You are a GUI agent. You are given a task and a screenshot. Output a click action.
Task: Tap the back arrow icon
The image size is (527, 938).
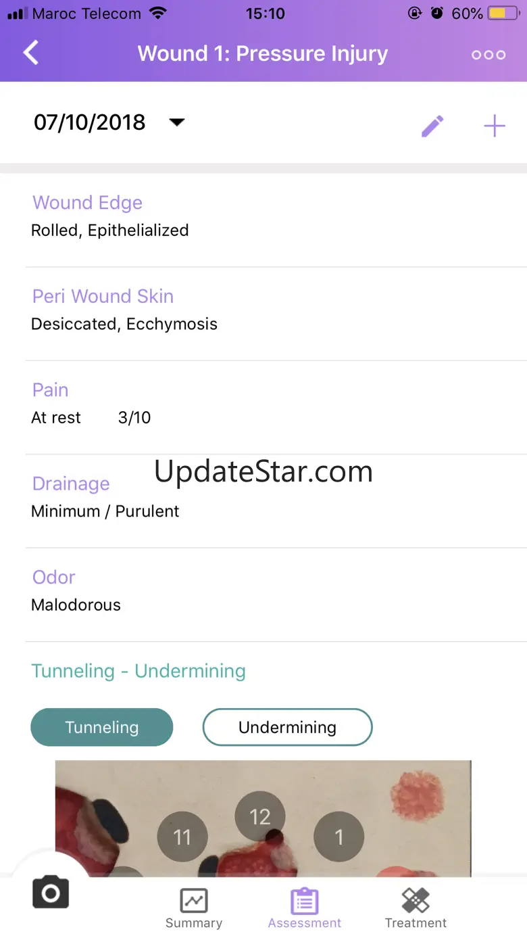point(31,53)
